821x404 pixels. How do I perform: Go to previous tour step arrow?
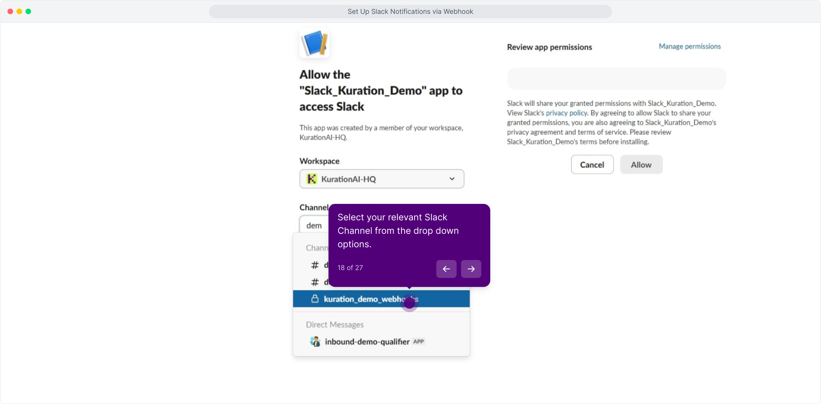446,269
